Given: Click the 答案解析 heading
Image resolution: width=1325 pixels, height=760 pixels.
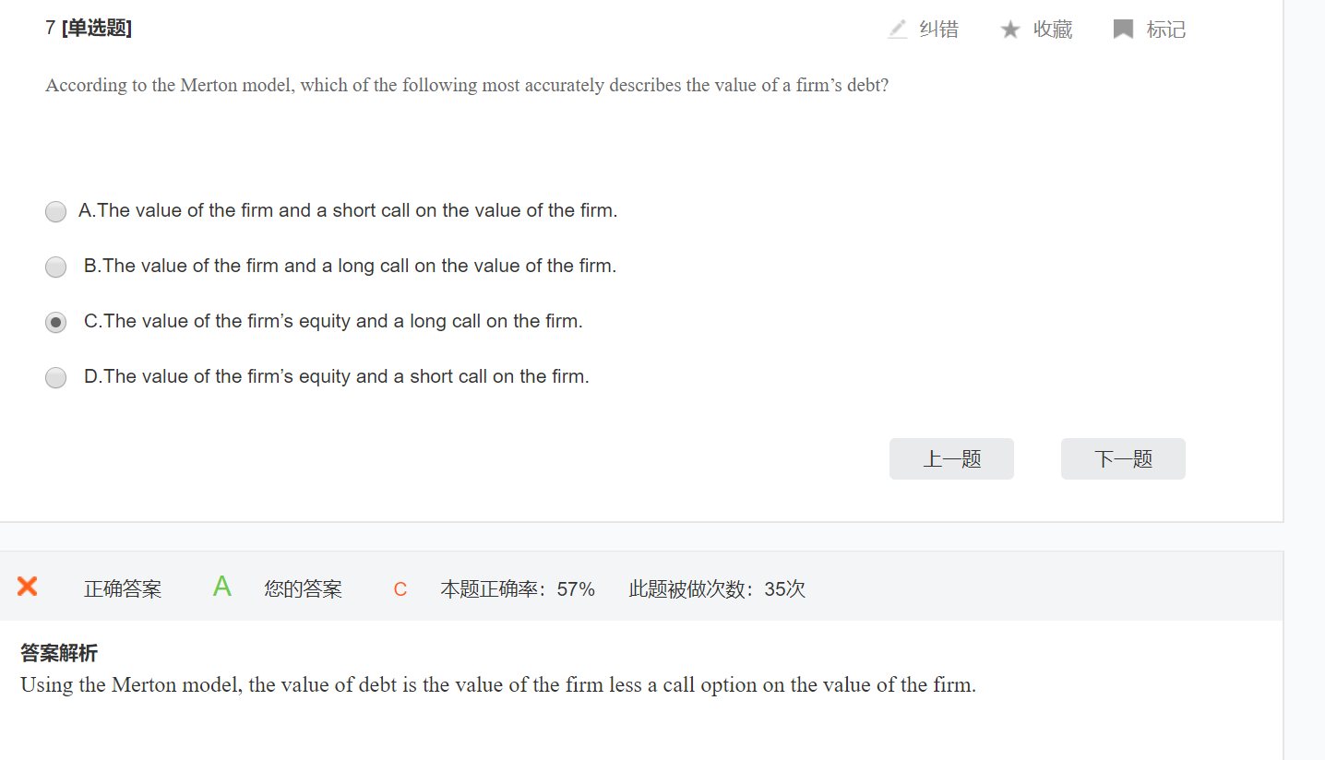Looking at the screenshot, I should 59,653.
